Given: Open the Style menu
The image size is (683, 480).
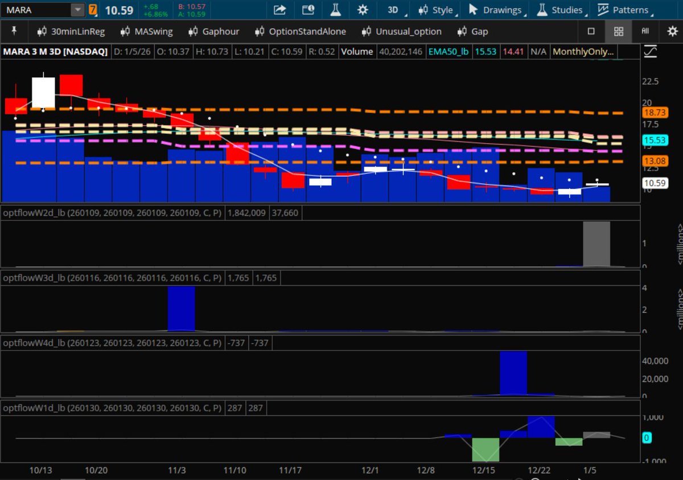Looking at the screenshot, I should pyautogui.click(x=437, y=10).
